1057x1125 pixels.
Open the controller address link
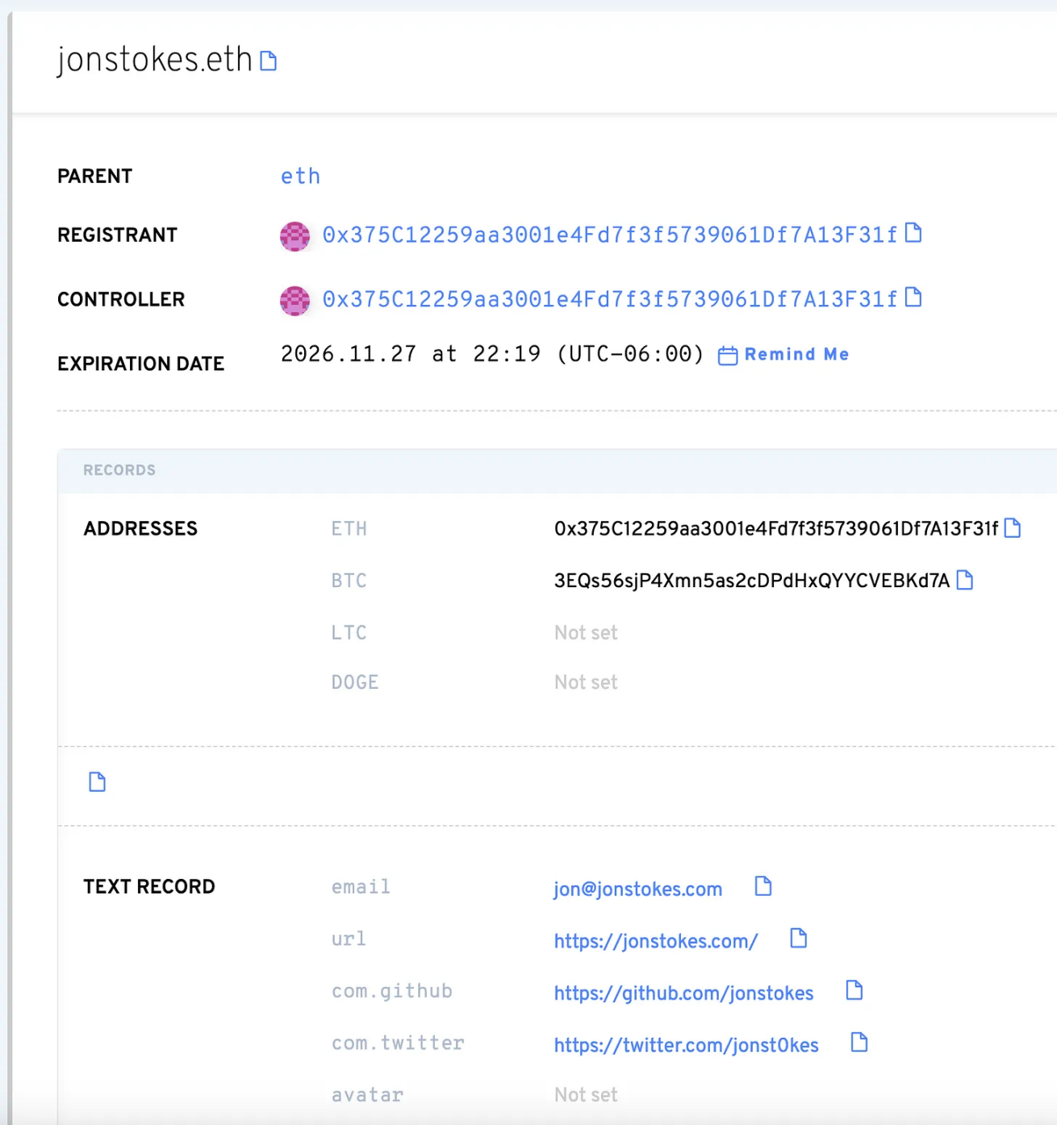[609, 299]
